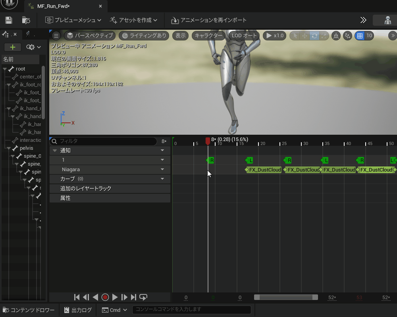Click the timeline range scrollbar
This screenshot has height=317, width=397.
[286, 297]
